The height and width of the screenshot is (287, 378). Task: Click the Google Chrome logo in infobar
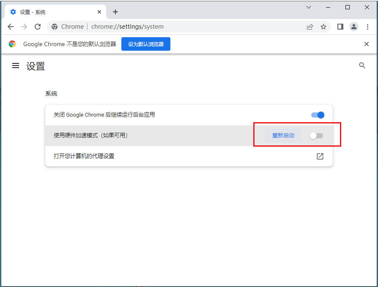click(x=12, y=44)
